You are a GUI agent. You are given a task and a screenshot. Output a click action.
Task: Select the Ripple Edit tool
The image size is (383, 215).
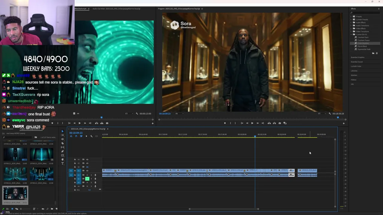(x=63, y=139)
